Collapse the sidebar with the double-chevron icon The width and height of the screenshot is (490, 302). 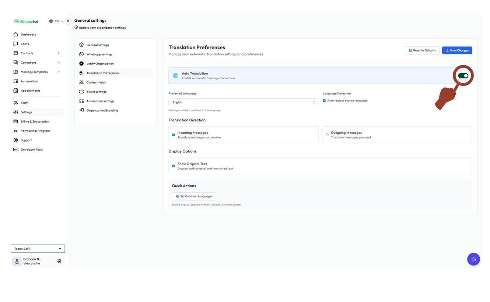tap(68, 21)
